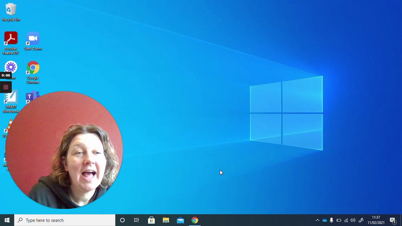Open the Wi-Fi network flyout
The image size is (402, 226).
coord(346,220)
